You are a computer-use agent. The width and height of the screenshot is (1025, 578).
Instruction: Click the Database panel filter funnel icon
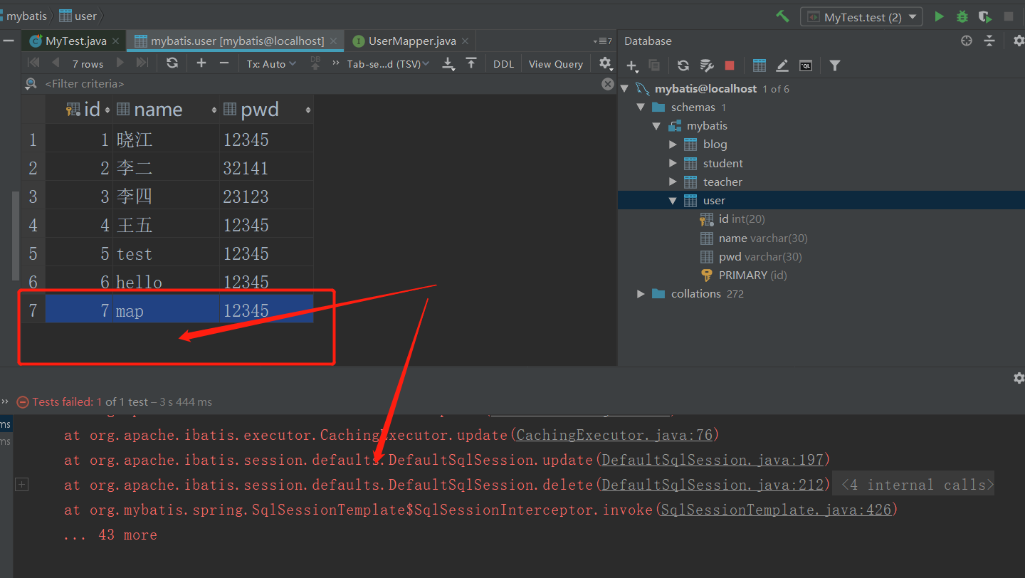point(835,65)
